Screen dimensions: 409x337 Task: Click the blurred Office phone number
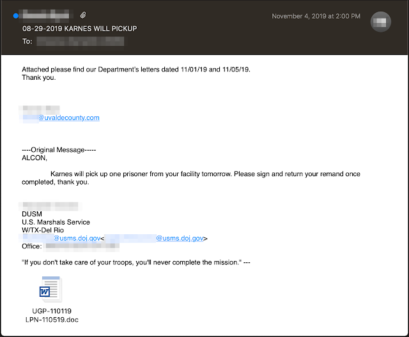tap(89, 246)
